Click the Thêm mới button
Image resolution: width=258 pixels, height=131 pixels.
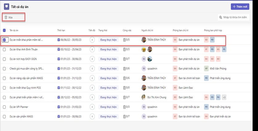point(240,6)
